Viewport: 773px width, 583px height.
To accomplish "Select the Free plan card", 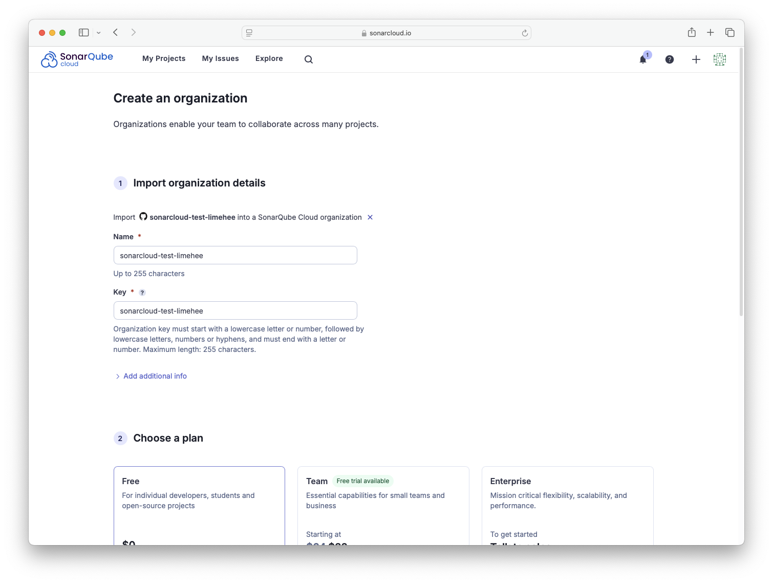I will tap(199, 506).
